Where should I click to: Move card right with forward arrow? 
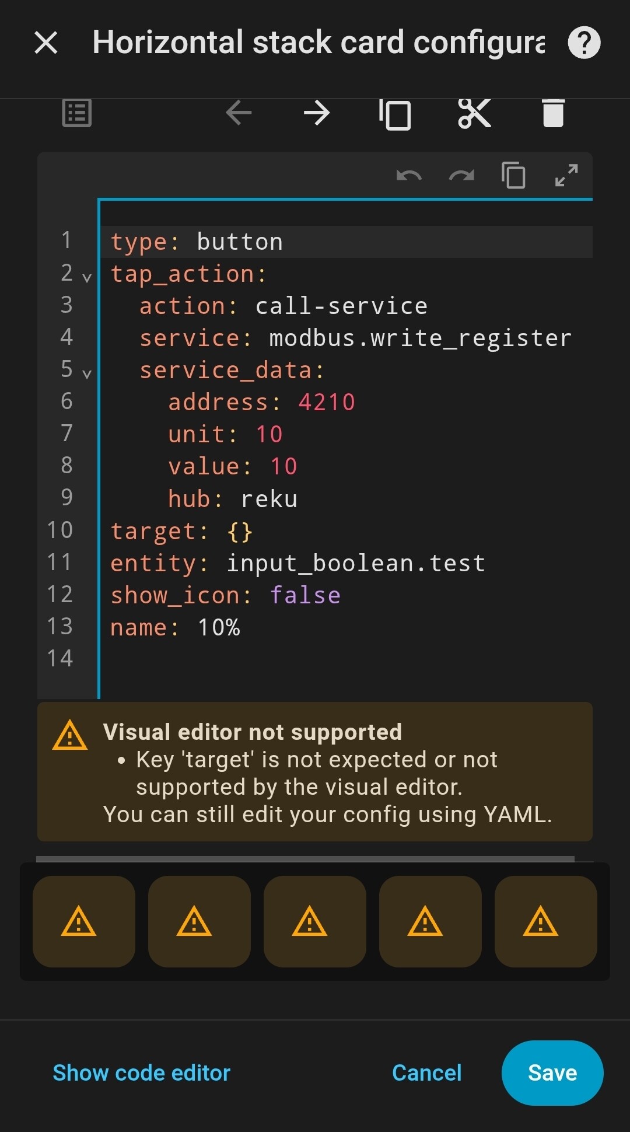coord(317,113)
